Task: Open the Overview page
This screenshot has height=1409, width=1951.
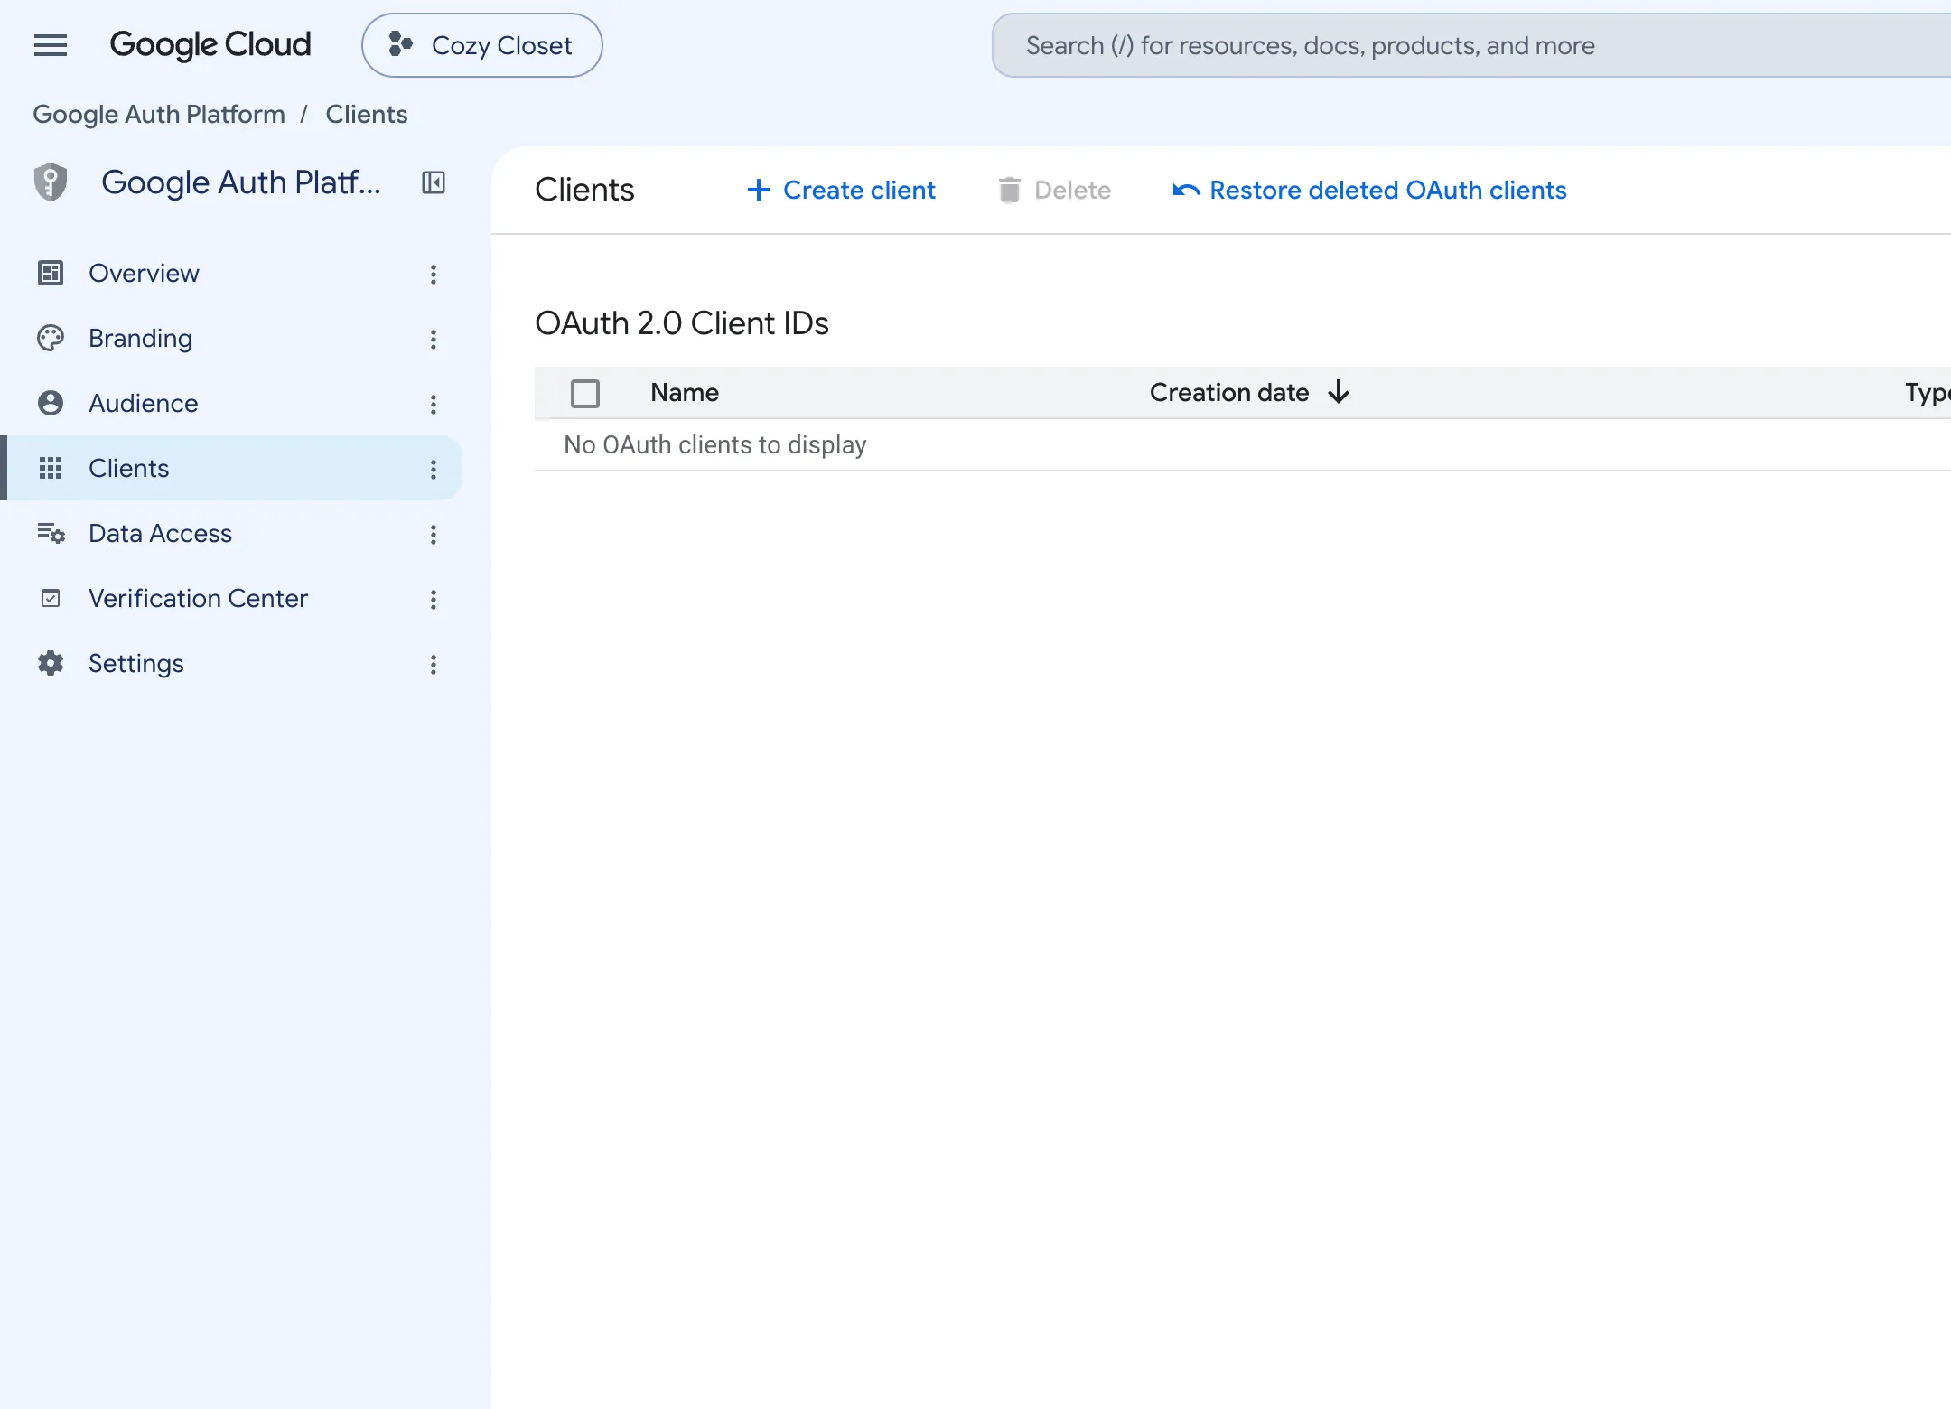Action: tap(144, 273)
